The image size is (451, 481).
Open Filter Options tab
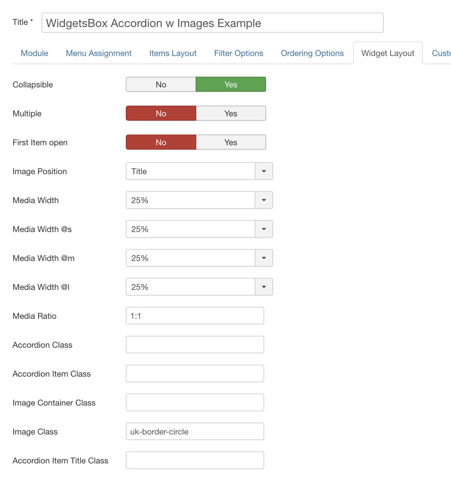(x=239, y=53)
